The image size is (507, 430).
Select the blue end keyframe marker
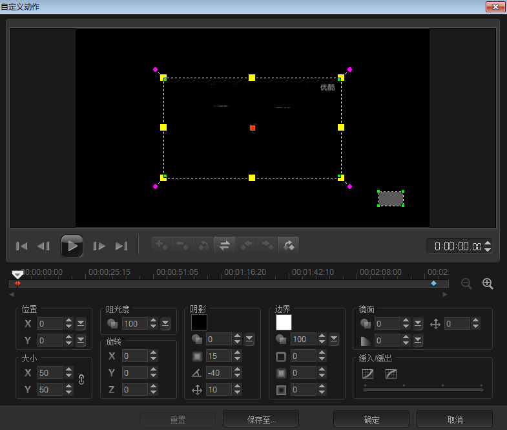click(433, 284)
